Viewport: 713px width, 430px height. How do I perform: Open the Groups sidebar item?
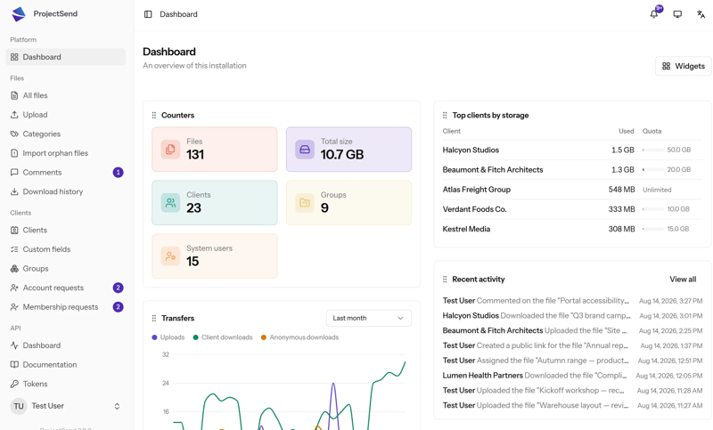(66, 268)
